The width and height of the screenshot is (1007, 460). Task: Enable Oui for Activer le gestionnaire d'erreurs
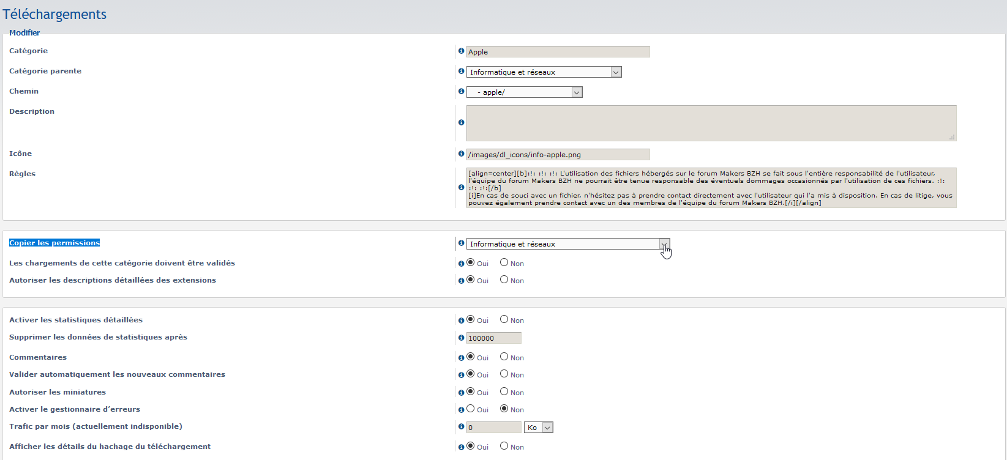pyautogui.click(x=470, y=409)
